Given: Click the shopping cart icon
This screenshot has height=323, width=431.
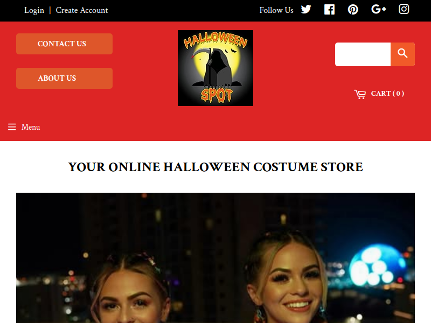Looking at the screenshot, I should [360, 94].
